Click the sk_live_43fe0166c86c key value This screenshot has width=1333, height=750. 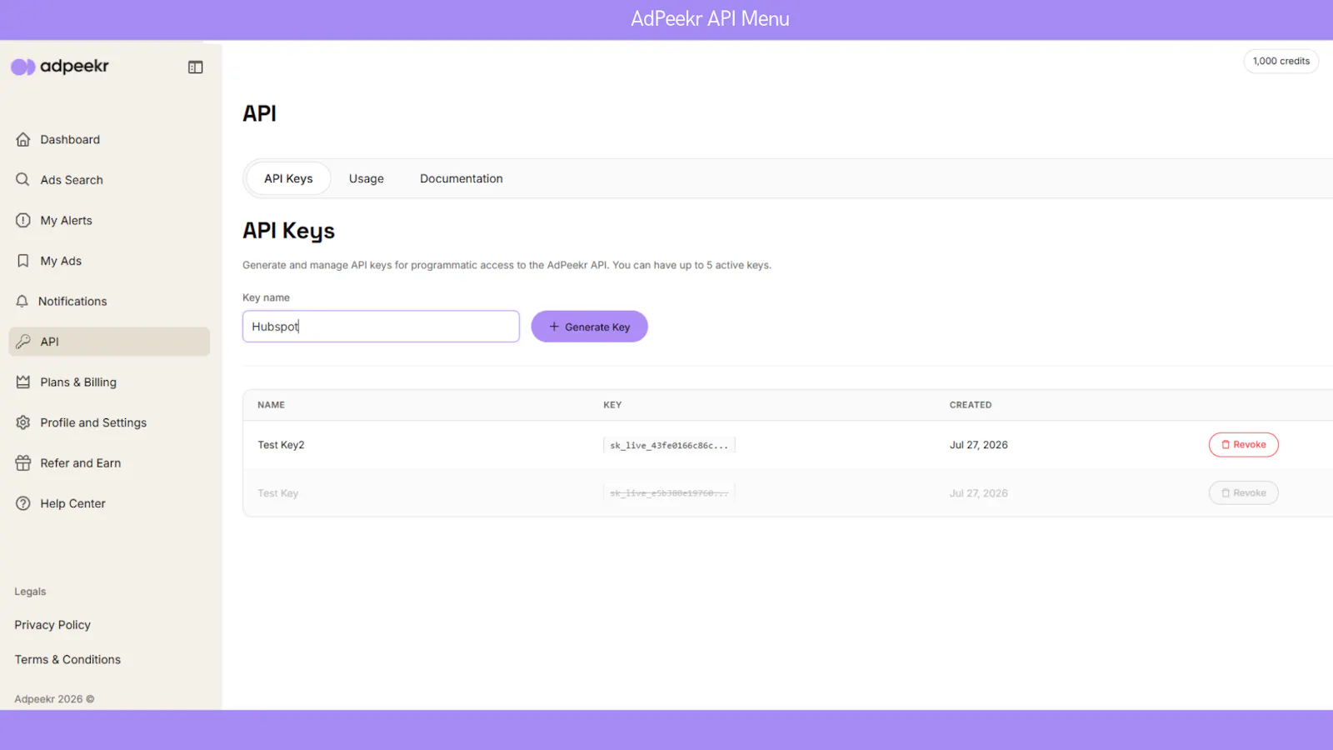pos(669,445)
